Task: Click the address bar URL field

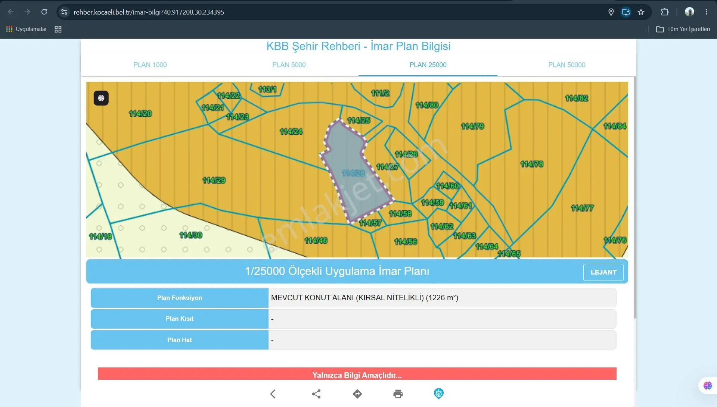Action: [x=336, y=12]
